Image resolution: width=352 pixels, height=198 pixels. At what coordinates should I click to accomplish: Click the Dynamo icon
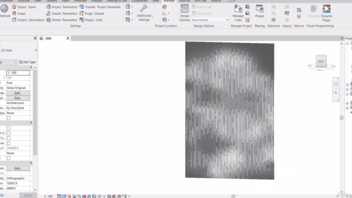point(313,12)
